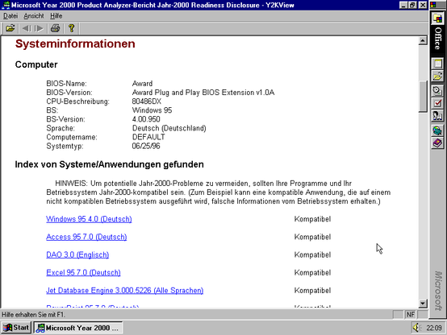This screenshot has width=447, height=335.
Task: Follow the DAO 3.0 (Englisch) link
Action: coord(77,254)
